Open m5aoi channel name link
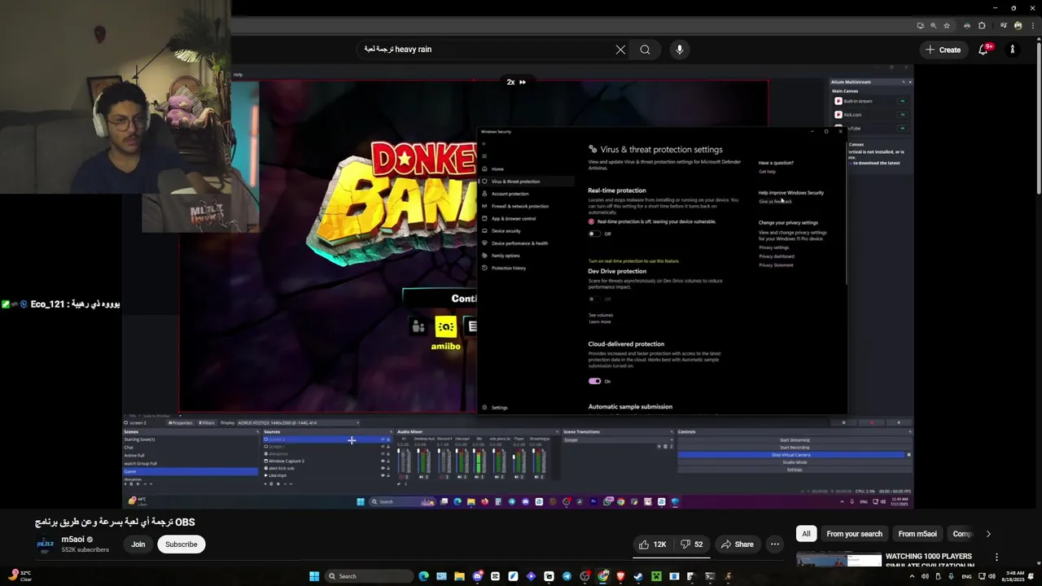The image size is (1042, 586). pos(73,540)
